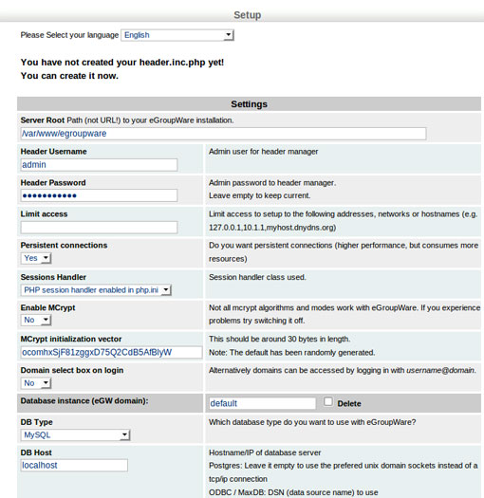Click the Database instance field containing default

263,403
